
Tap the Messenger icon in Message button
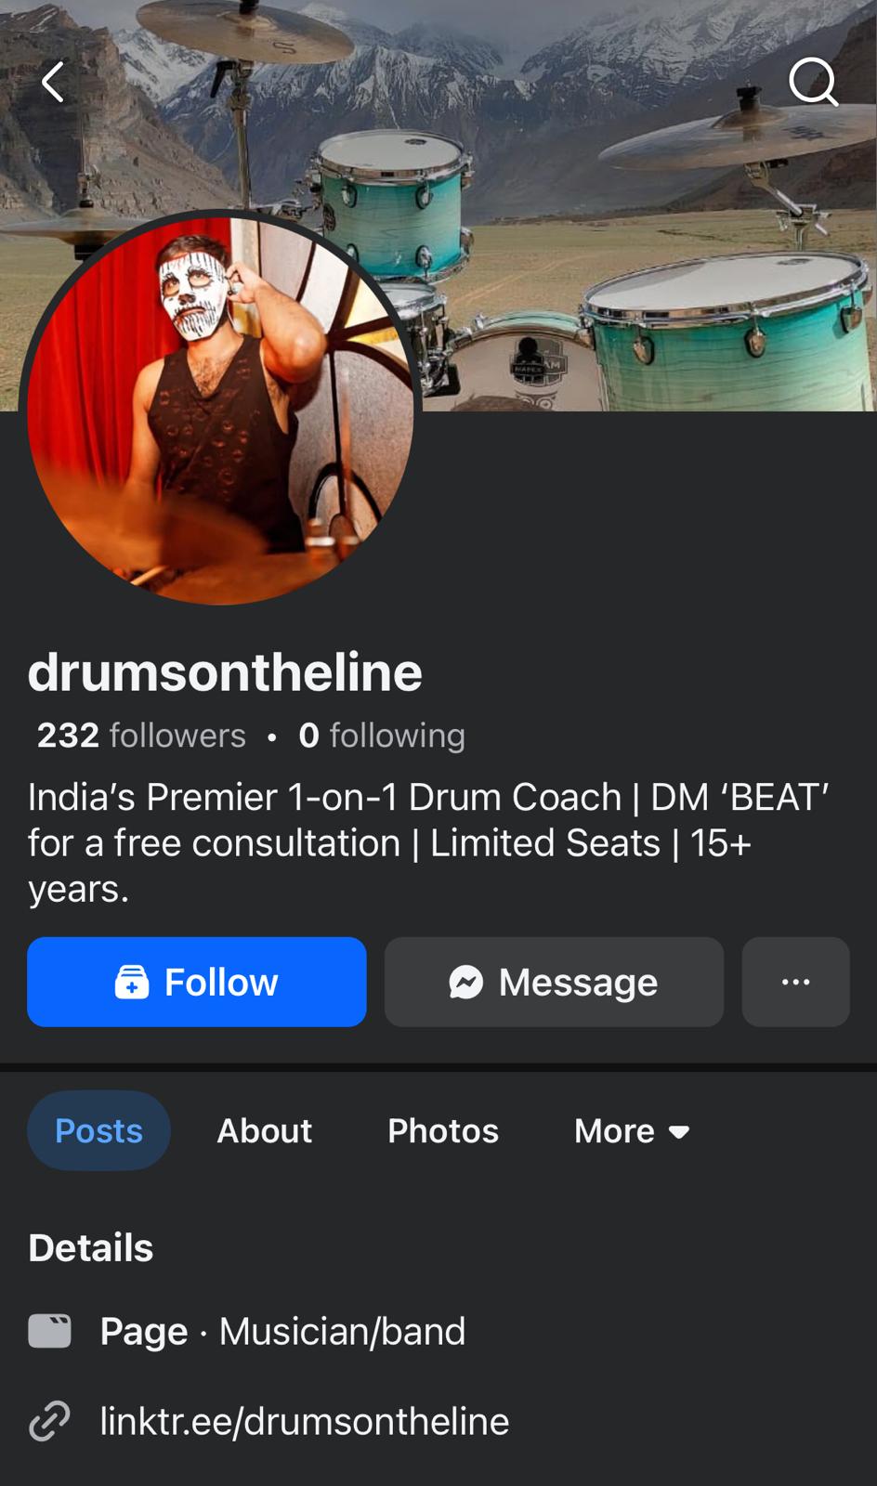465,982
